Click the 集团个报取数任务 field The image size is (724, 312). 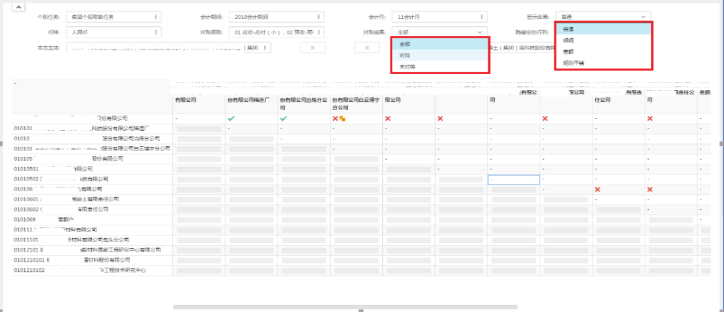[113, 17]
